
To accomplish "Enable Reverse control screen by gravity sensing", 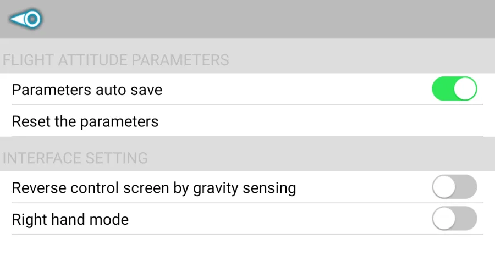I will click(454, 187).
